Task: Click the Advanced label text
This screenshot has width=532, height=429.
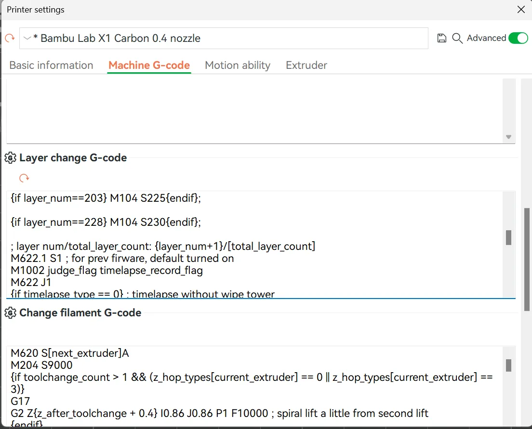Action: (486, 38)
